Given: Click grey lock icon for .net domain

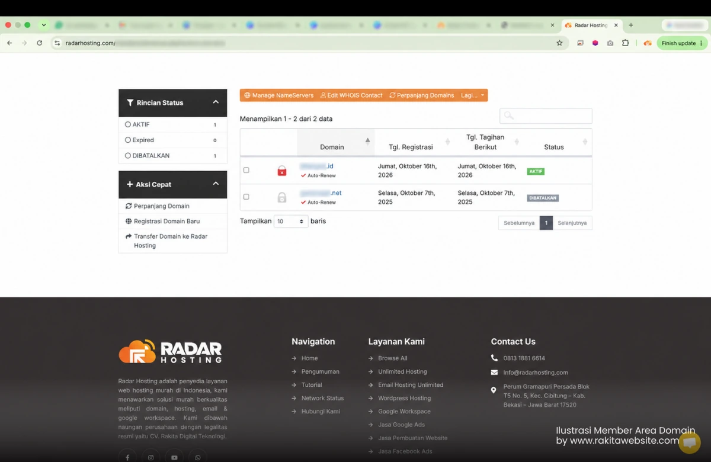Looking at the screenshot, I should pos(282,197).
